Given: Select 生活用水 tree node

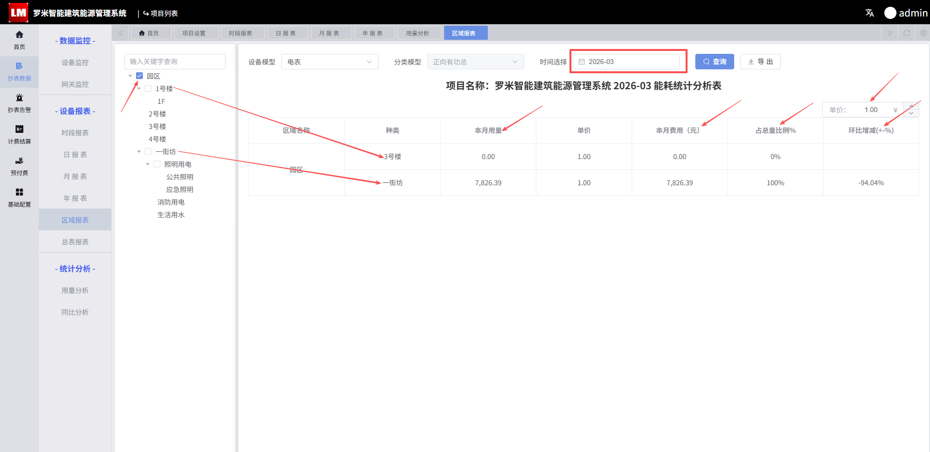Looking at the screenshot, I should 171,214.
